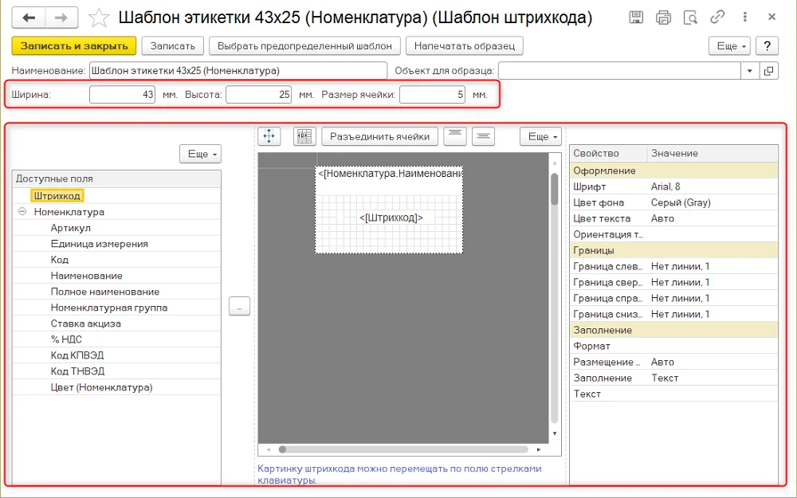Screen dimensions: 797x498
Task: Click the printer icon in the title bar
Action: (663, 18)
